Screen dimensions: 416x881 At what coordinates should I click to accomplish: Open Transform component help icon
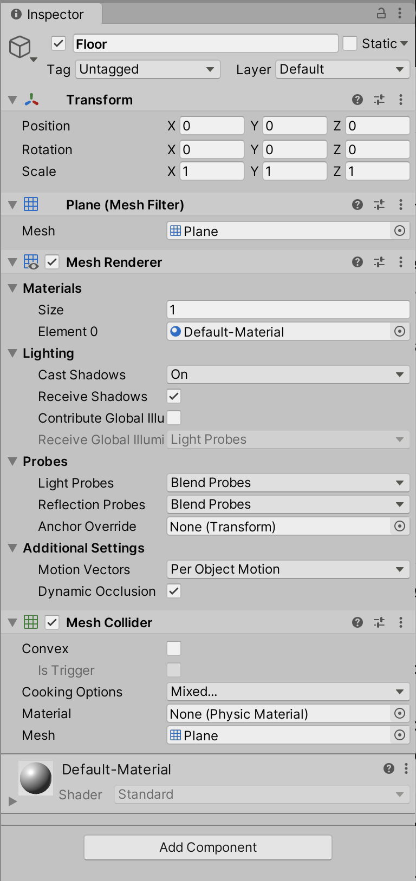tap(357, 100)
